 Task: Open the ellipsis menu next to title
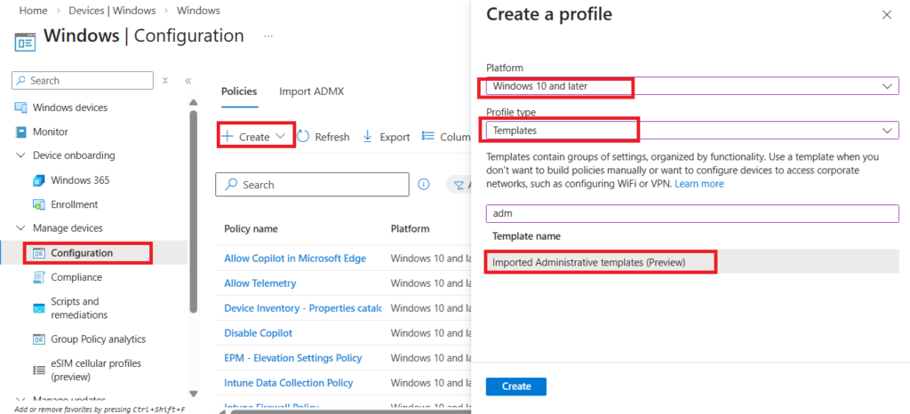(x=268, y=36)
